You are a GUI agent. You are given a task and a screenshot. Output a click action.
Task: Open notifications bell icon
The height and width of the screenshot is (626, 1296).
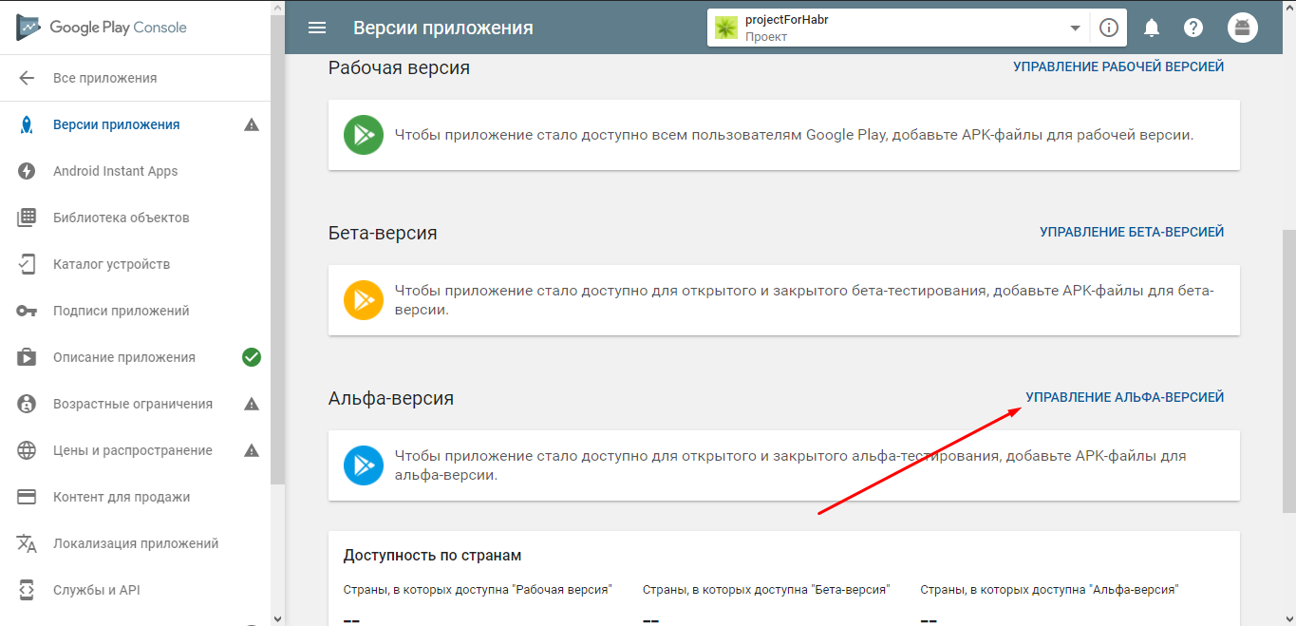[x=1152, y=28]
